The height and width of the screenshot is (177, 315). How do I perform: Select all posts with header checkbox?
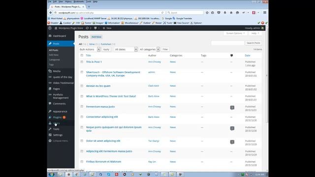82,55
